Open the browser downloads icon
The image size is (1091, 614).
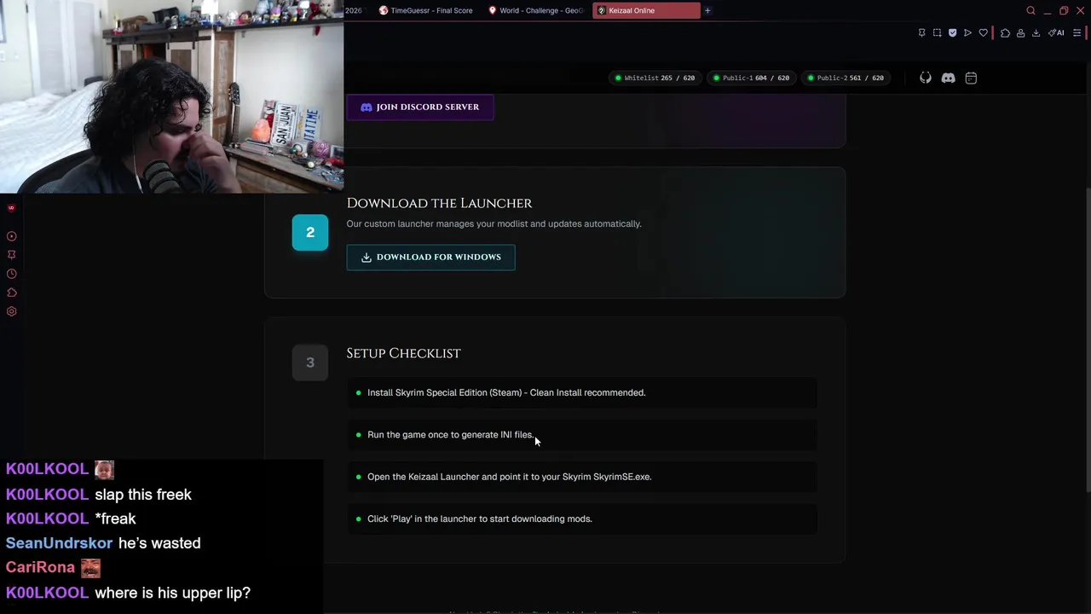pos(1036,33)
